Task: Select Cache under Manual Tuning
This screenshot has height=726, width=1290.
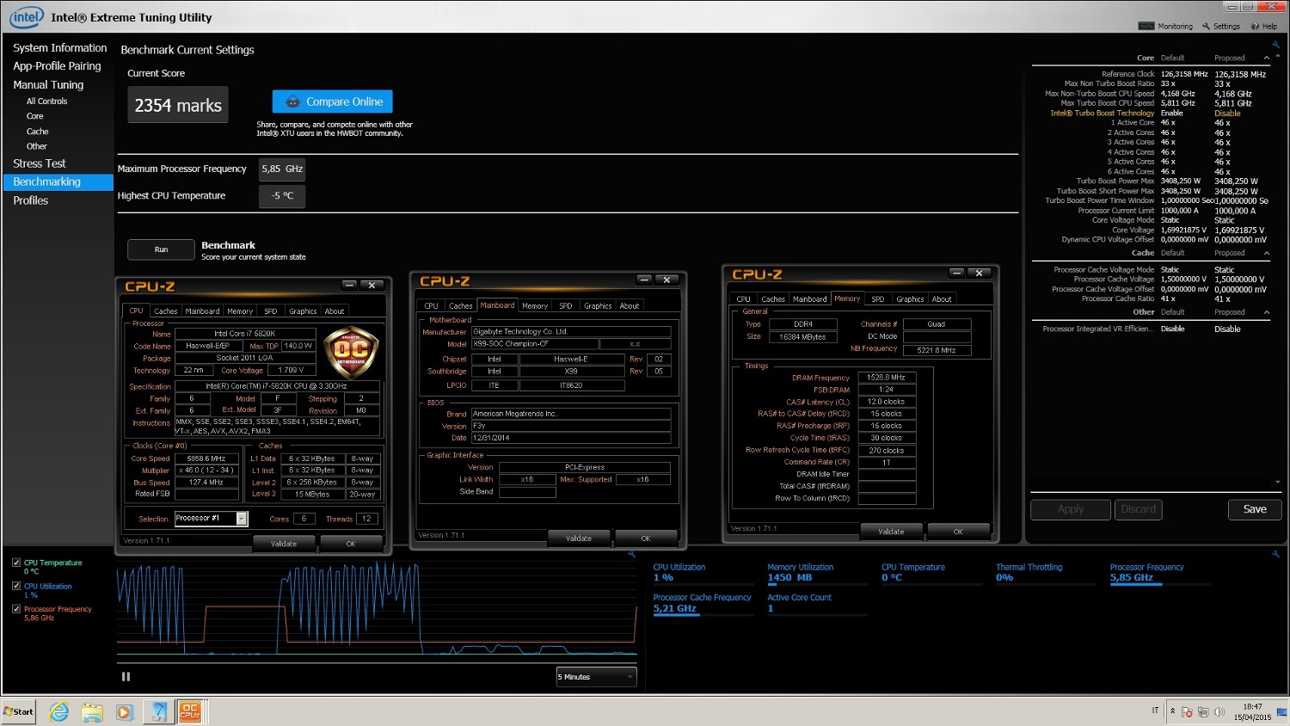Action: (x=37, y=132)
